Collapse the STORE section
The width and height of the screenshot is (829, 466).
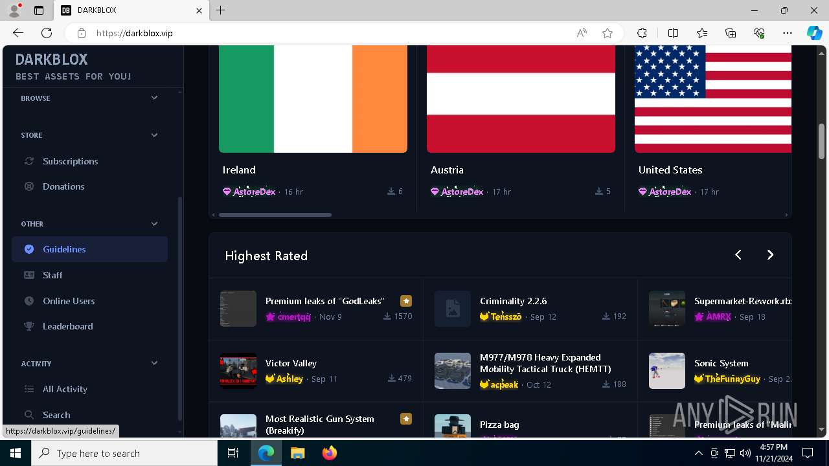click(x=154, y=135)
